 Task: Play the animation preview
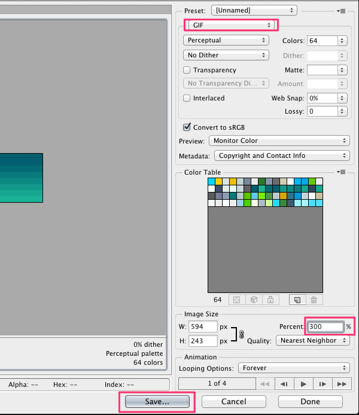tap(303, 384)
